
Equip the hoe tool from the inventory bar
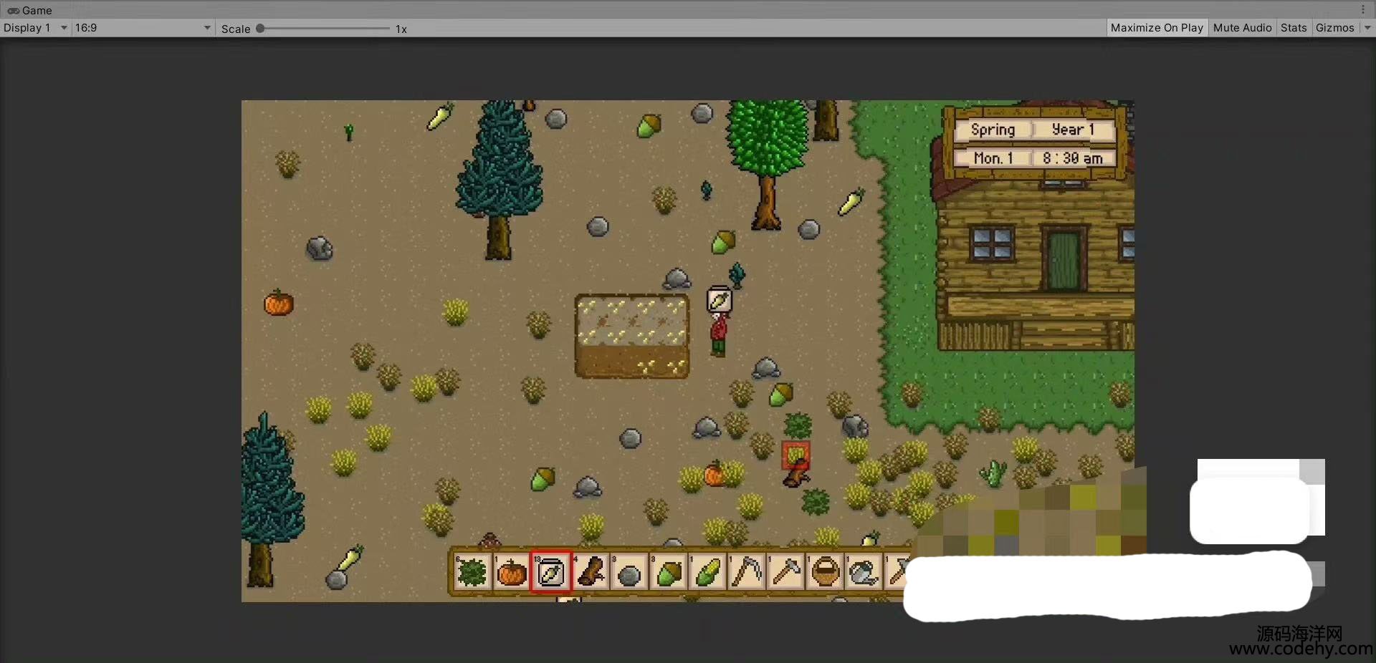point(786,571)
